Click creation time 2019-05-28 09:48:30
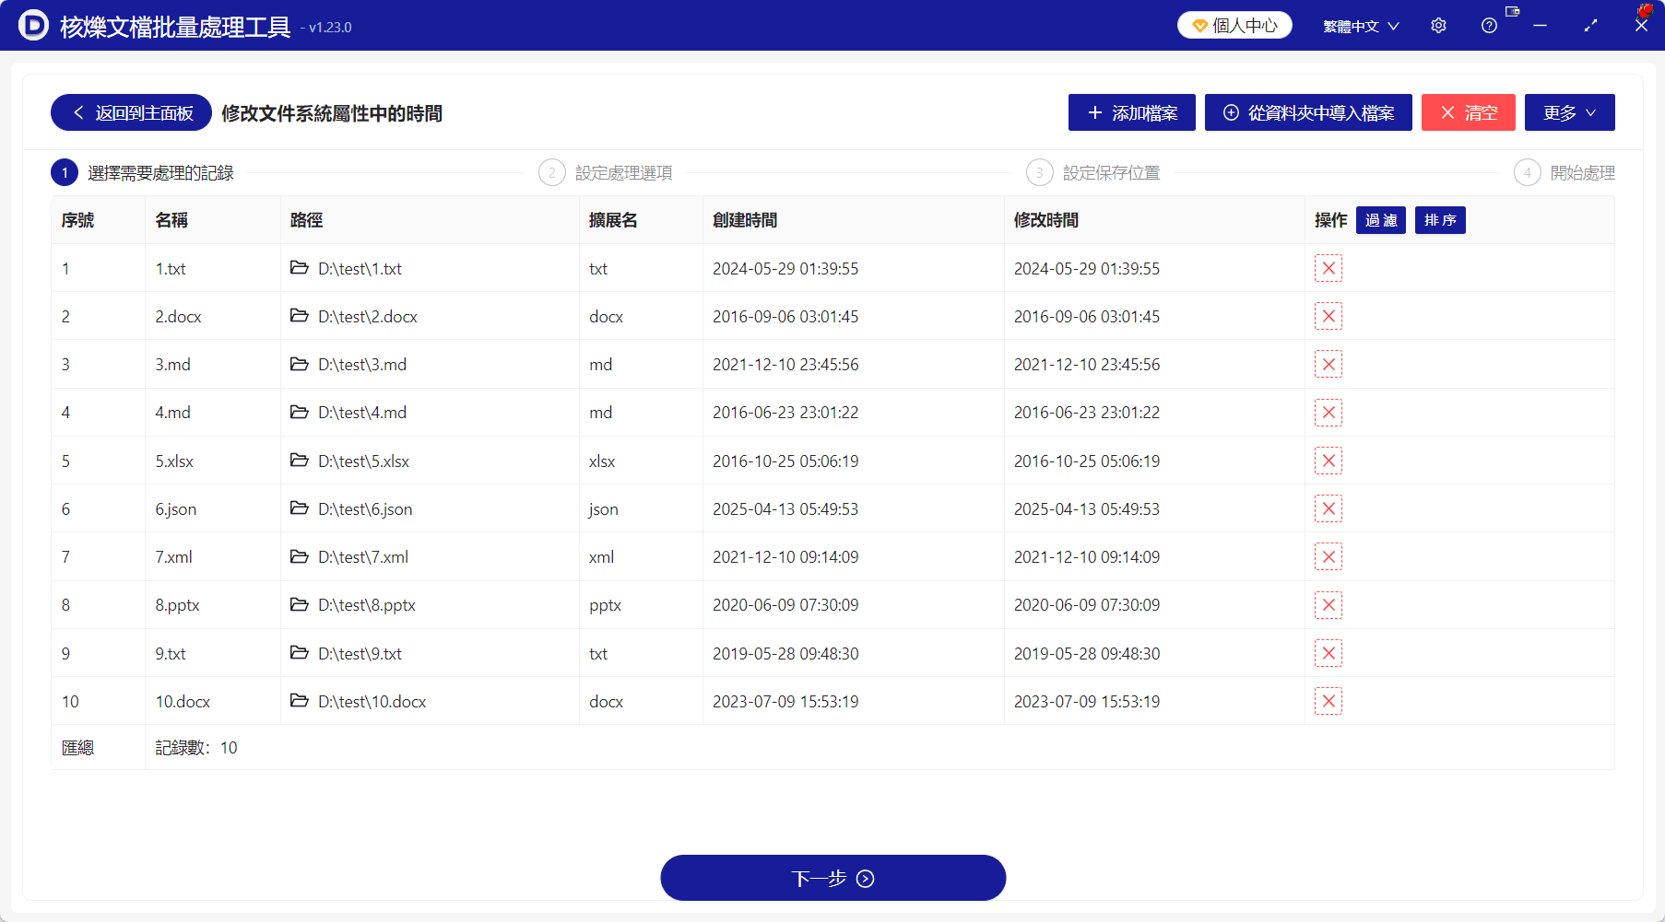Image resolution: width=1665 pixels, height=922 pixels. tap(785, 653)
